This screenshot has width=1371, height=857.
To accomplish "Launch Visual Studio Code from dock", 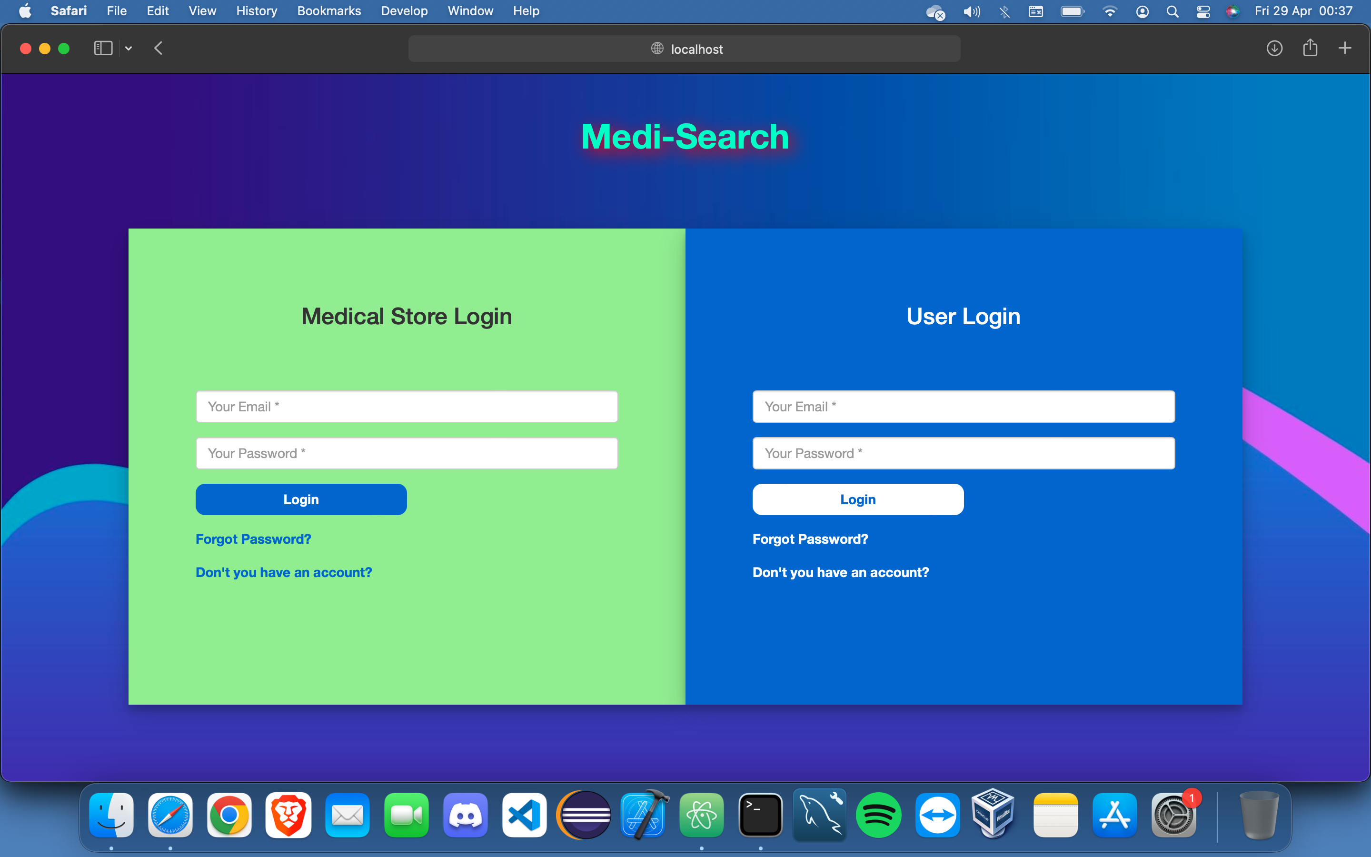I will coord(524,815).
